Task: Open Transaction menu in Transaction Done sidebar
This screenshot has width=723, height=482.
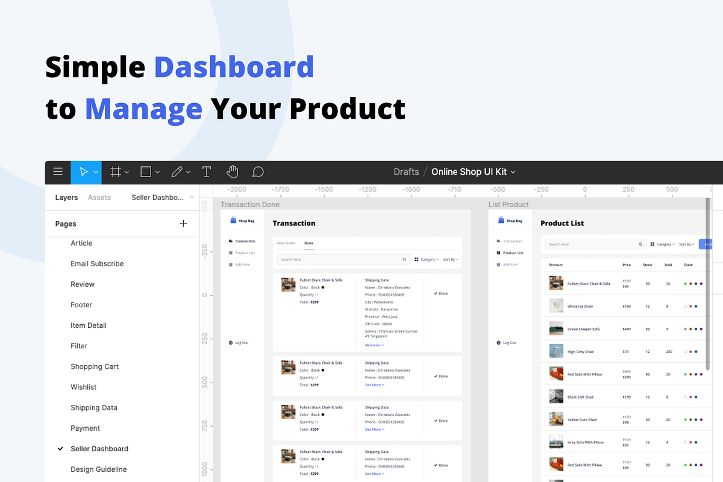Action: click(242, 241)
